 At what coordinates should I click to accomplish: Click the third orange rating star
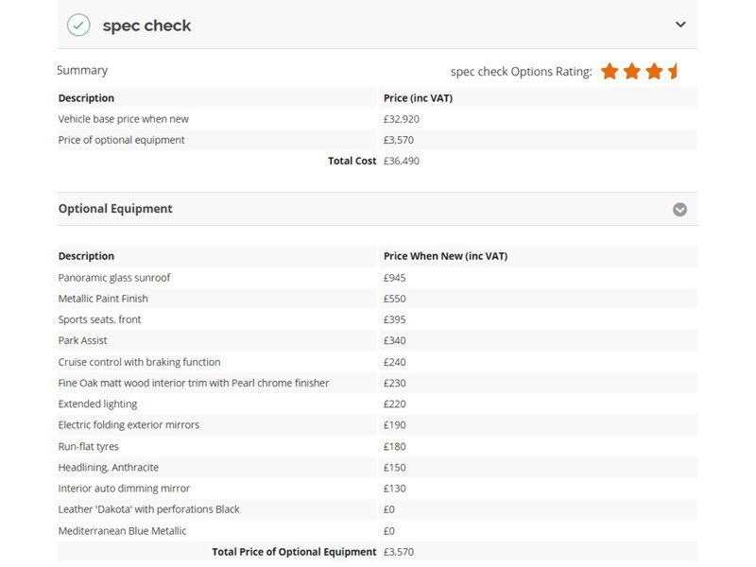point(654,71)
